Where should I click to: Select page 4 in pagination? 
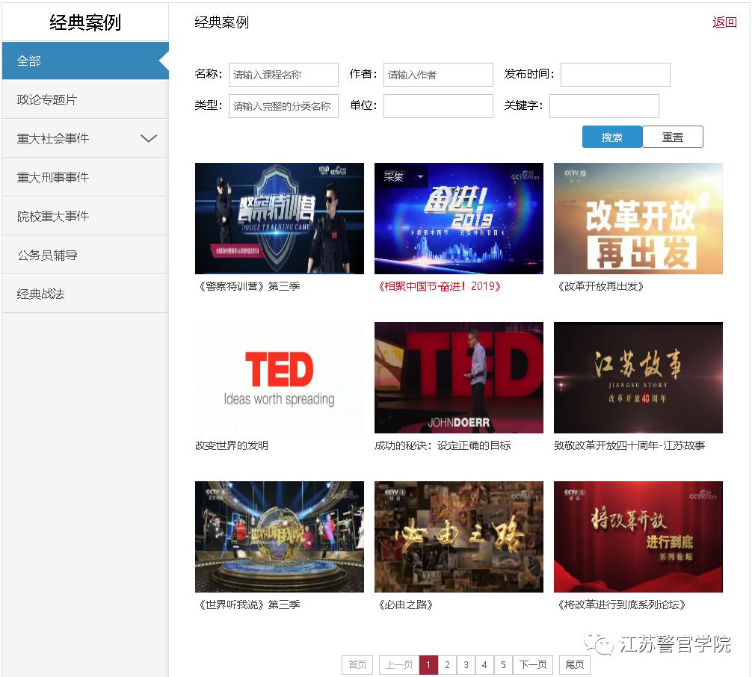coord(484,665)
